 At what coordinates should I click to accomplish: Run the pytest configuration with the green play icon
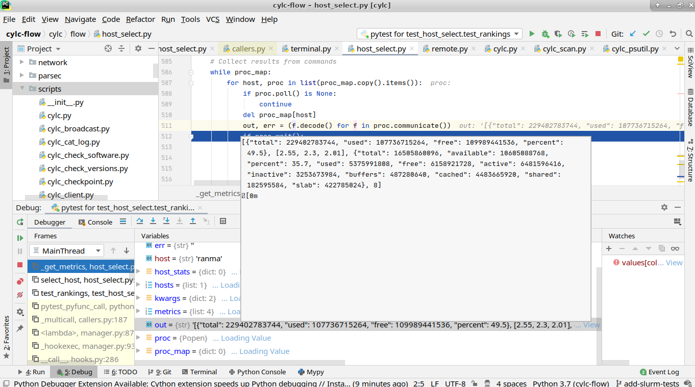(x=532, y=34)
